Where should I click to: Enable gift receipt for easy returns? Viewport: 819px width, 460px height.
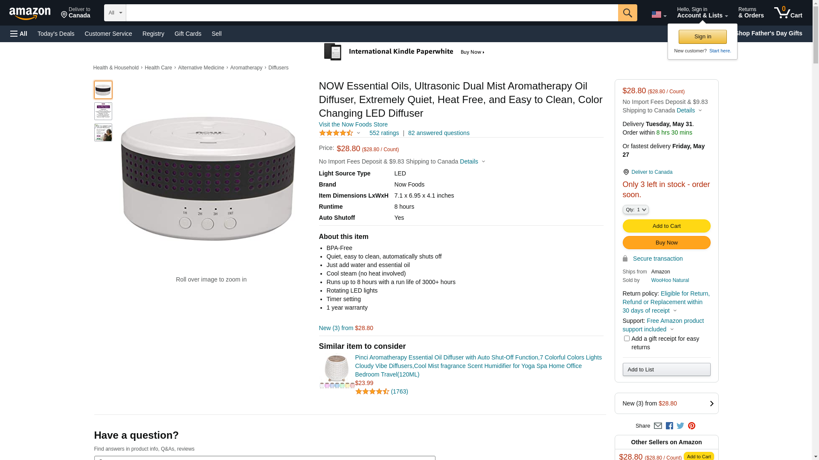pos(627,339)
